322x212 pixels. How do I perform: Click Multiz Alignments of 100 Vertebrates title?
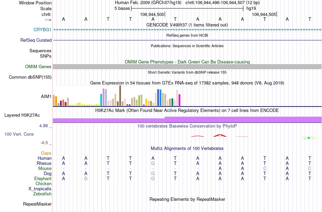pyautogui.click(x=187, y=148)
